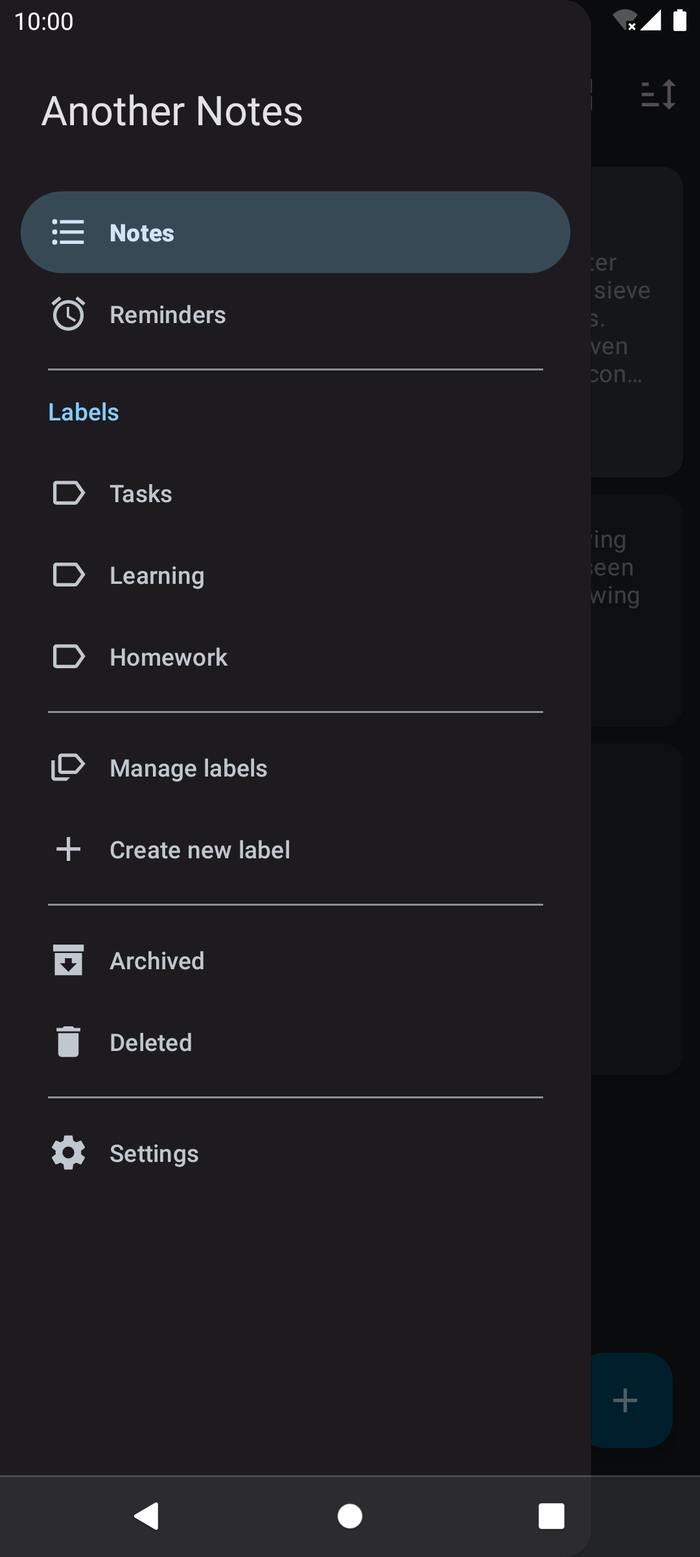Screen dimensions: 700x1557
Task: Select the Notes drawer item
Action: click(x=295, y=232)
